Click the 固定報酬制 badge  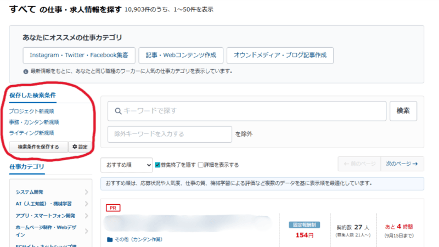(305, 225)
